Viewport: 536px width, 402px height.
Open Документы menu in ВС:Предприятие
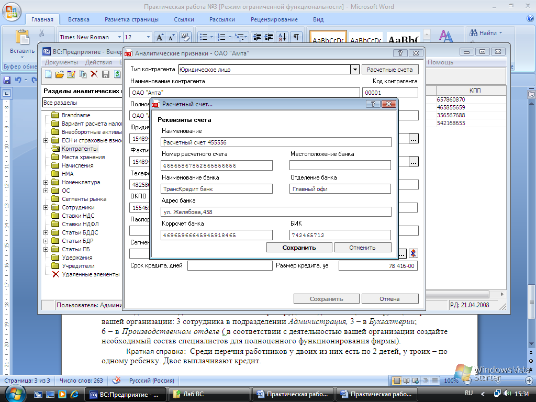point(61,62)
